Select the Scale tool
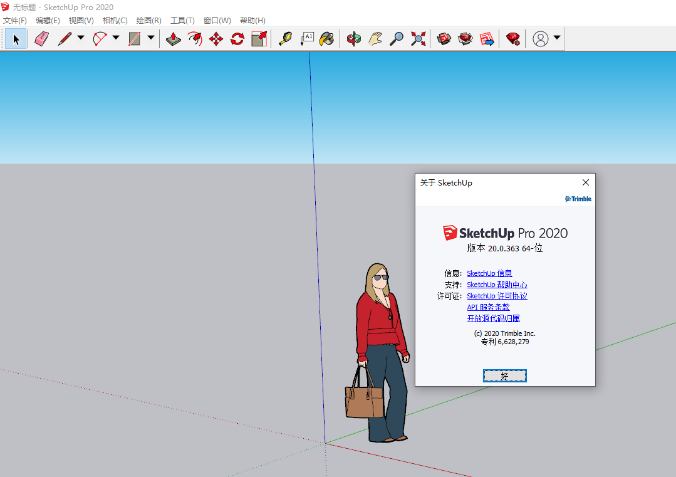 click(x=259, y=39)
